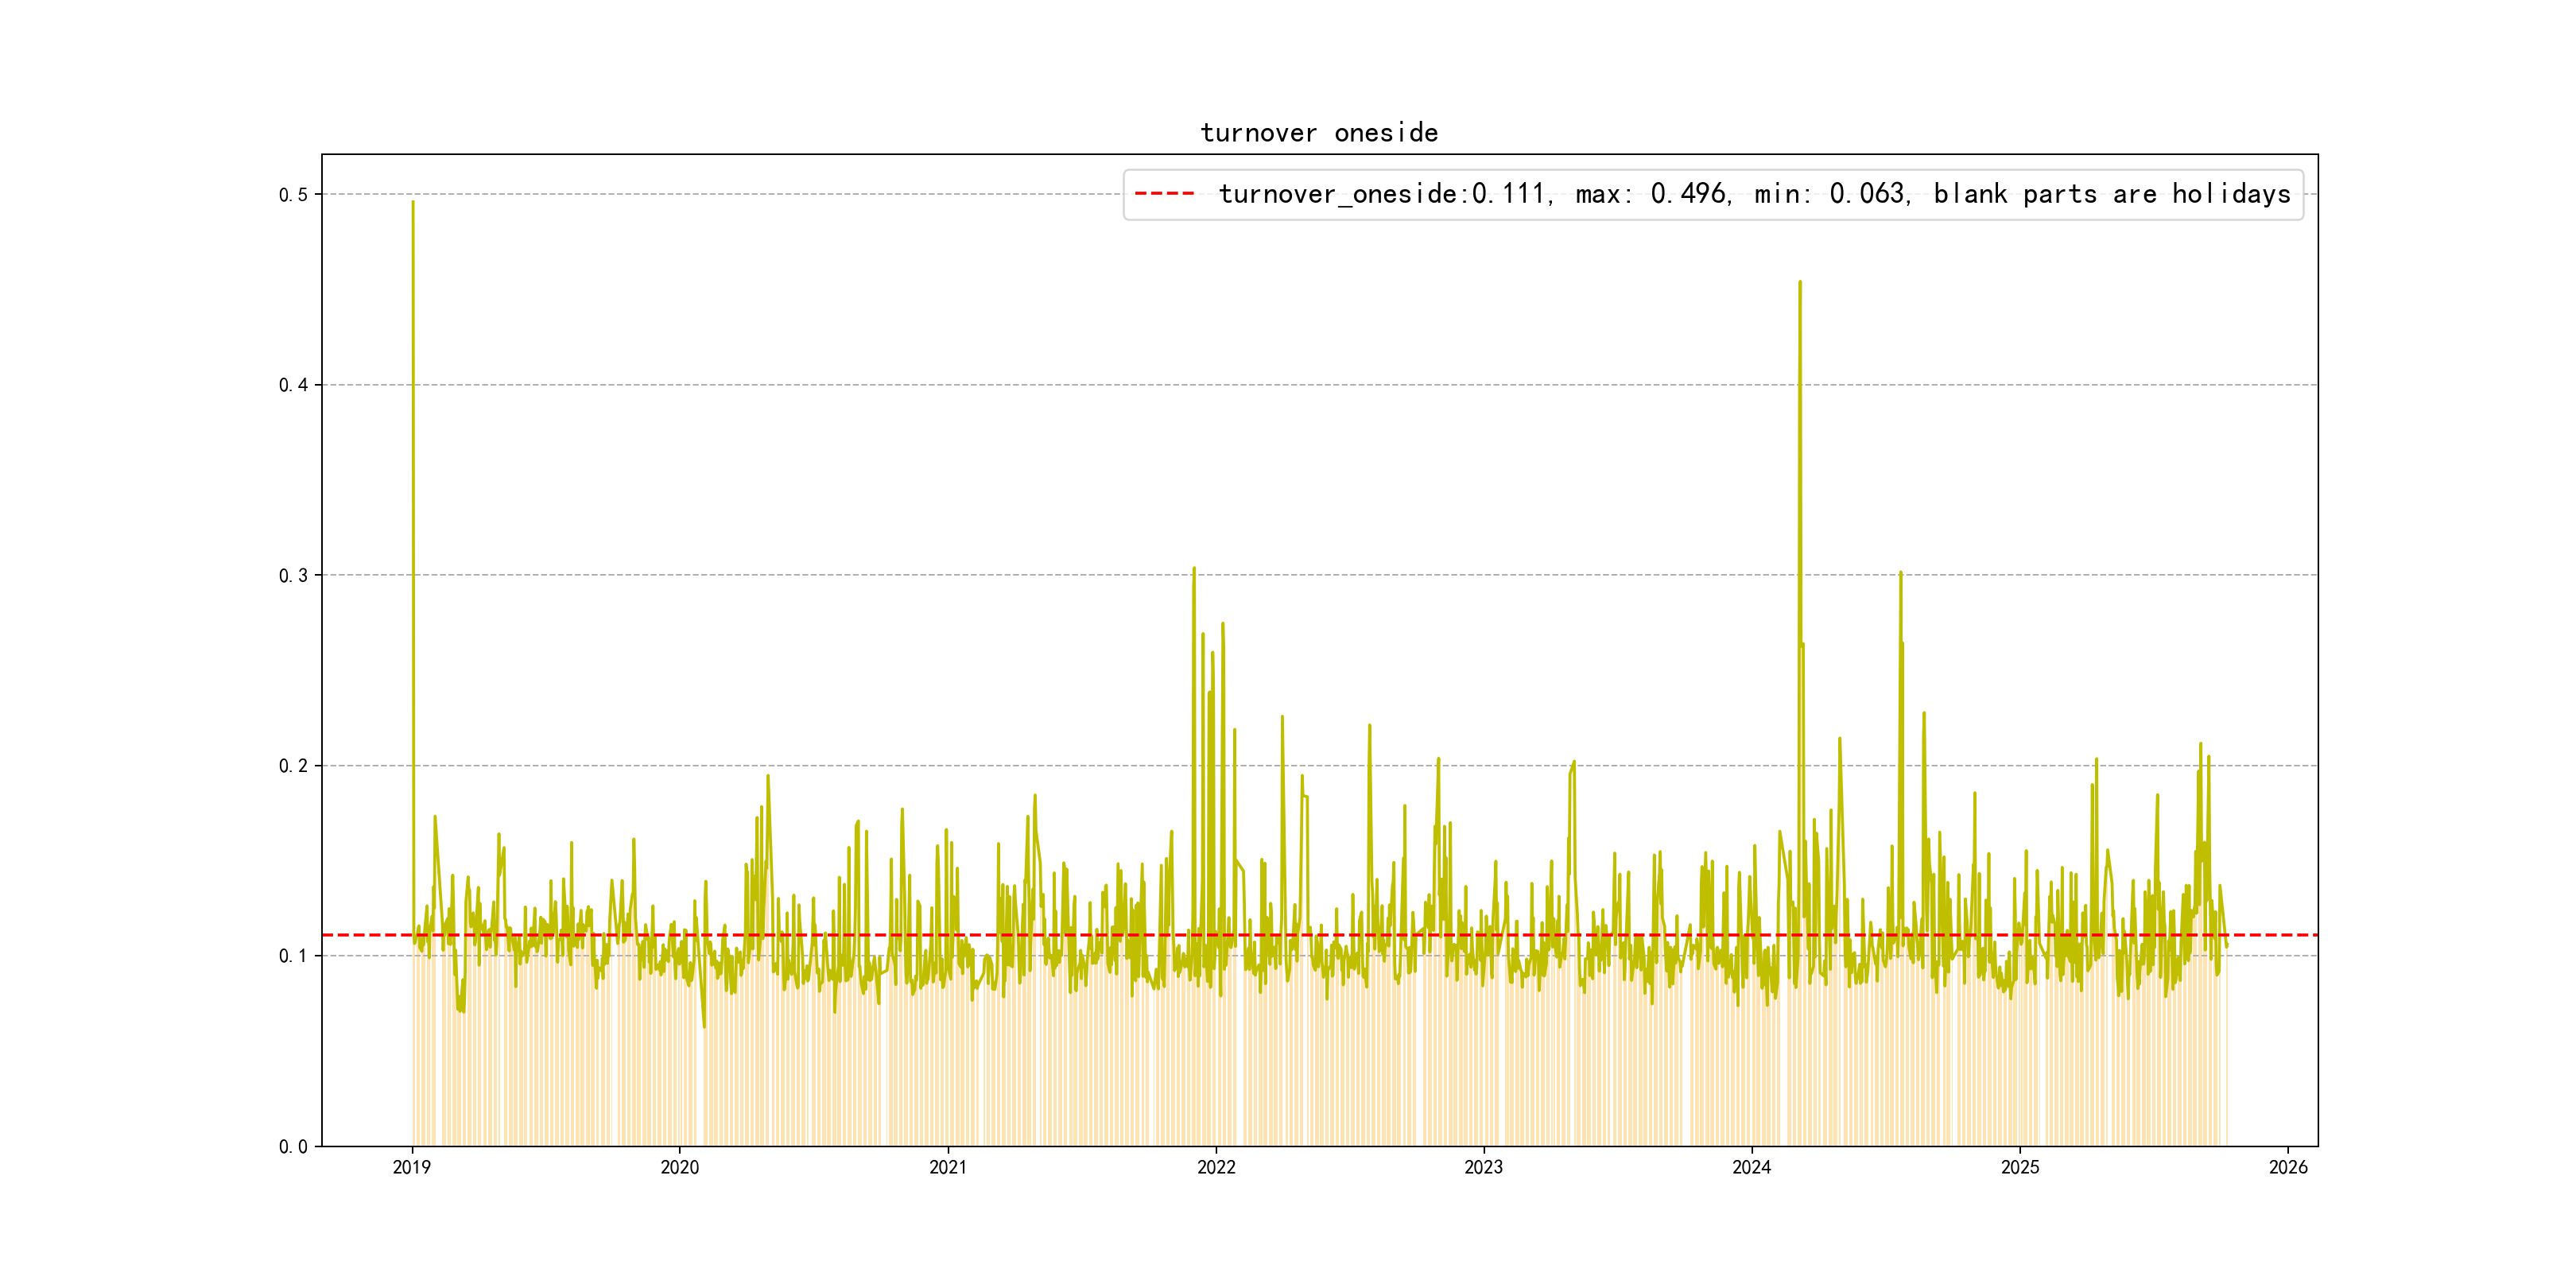Click the 0.3 y-axis tick label
Screen dimensions: 2576x1288
293,576
